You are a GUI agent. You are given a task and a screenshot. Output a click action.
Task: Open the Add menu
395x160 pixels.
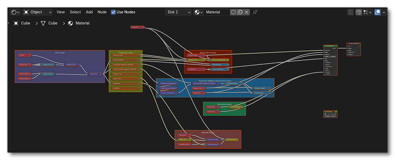[89, 12]
